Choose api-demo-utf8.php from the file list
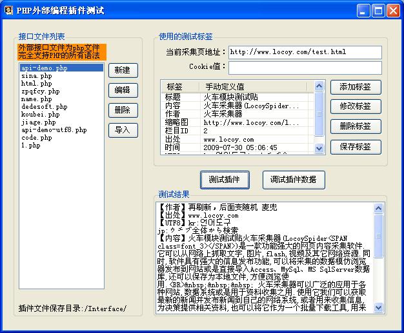404x333 pixels. tap(54, 130)
